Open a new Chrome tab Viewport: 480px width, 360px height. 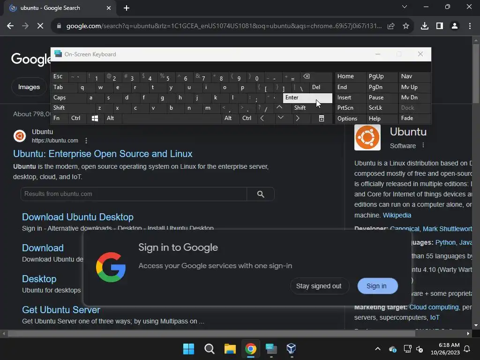[x=127, y=8]
